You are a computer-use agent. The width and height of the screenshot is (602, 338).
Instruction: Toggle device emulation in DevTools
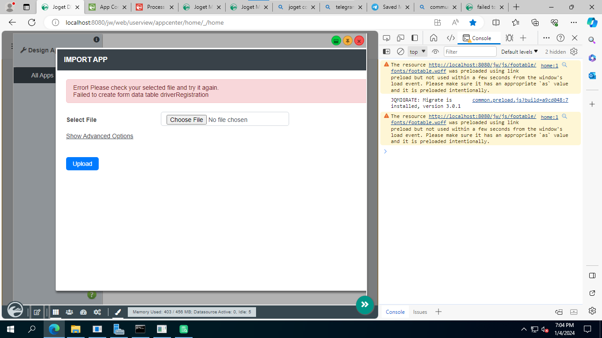coord(401,38)
